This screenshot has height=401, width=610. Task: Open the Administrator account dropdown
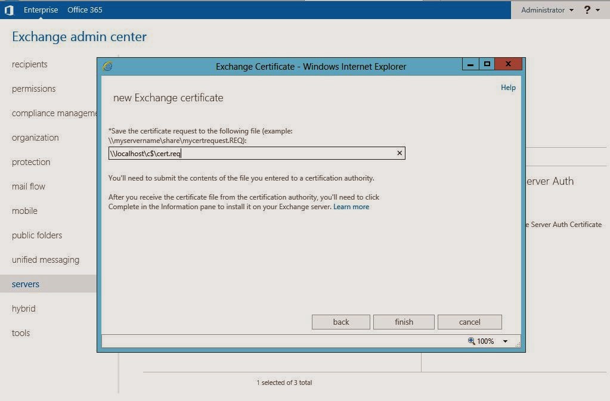pyautogui.click(x=547, y=10)
